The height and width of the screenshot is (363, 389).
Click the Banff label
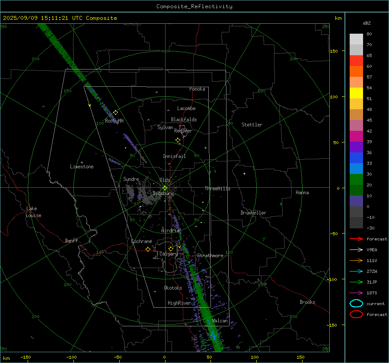71,241
